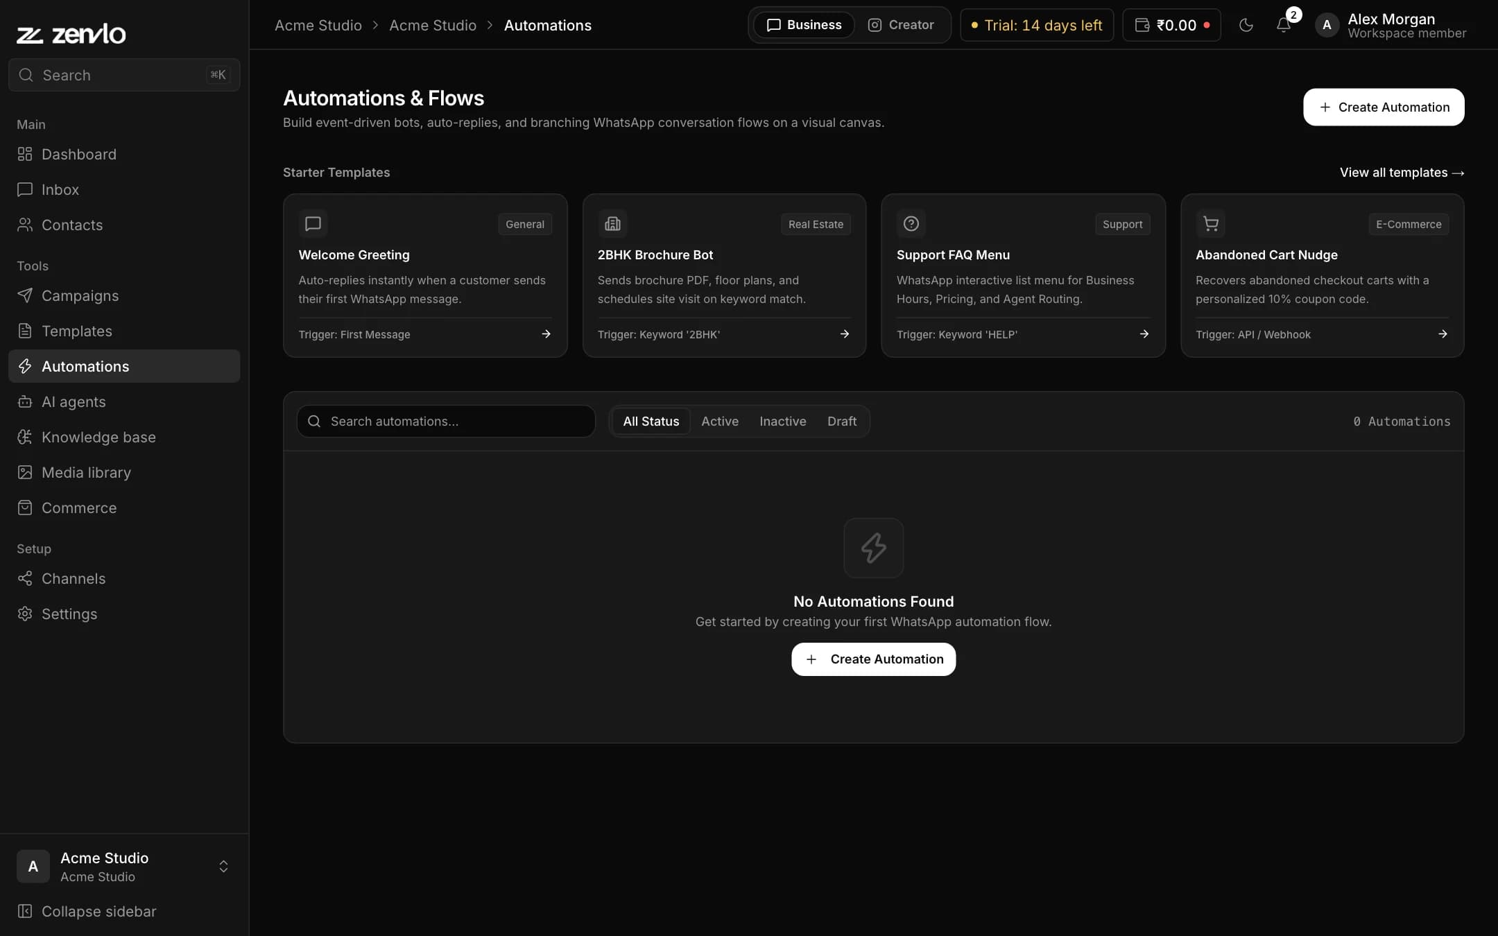Image resolution: width=1498 pixels, height=936 pixels.
Task: Open Knowledge base in the sidebar
Action: (x=124, y=437)
